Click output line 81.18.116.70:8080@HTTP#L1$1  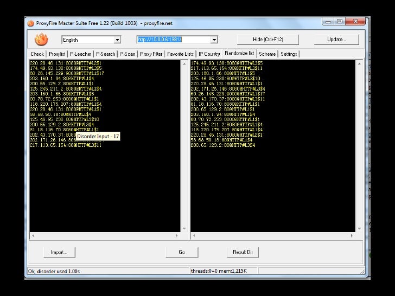tap(225, 104)
